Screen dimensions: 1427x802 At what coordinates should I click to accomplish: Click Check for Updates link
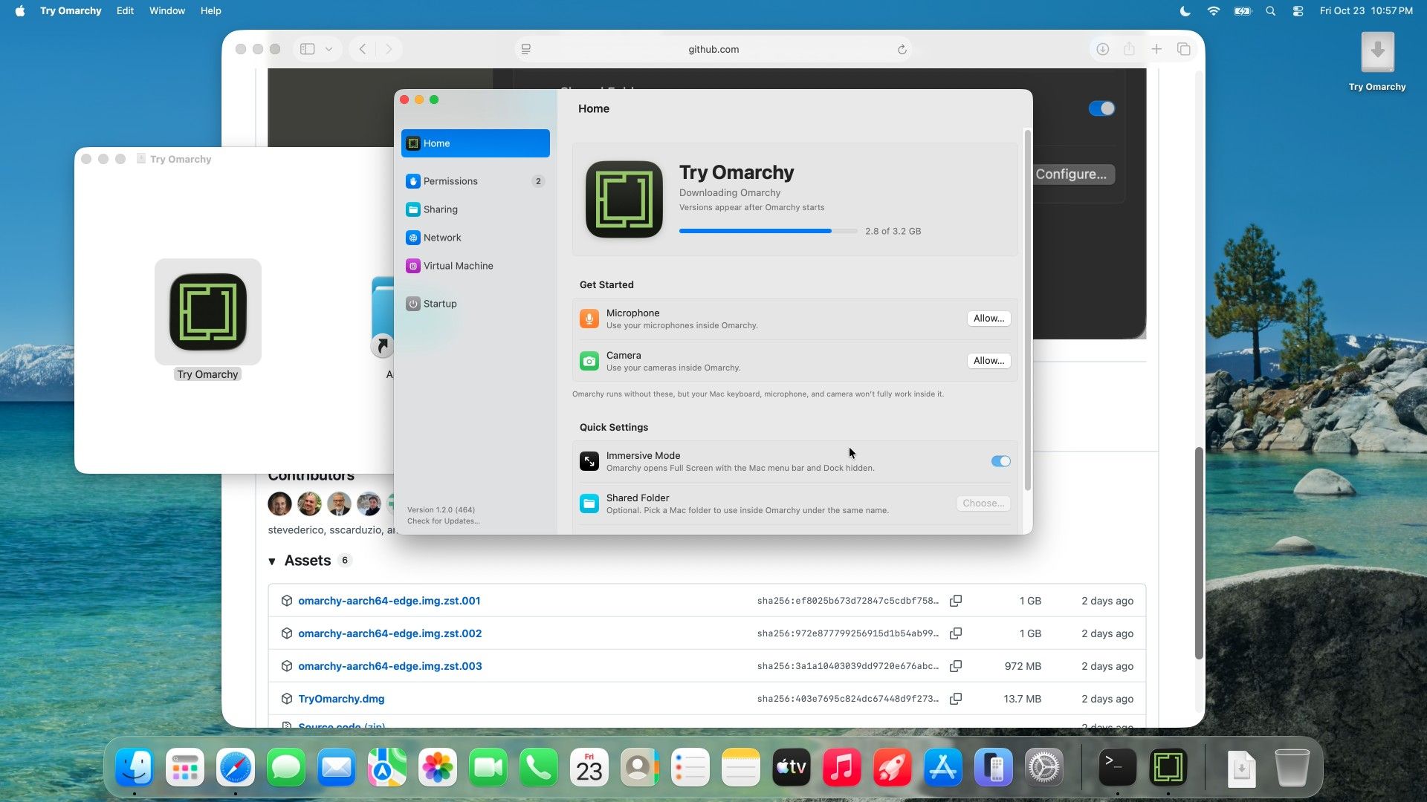tap(443, 521)
